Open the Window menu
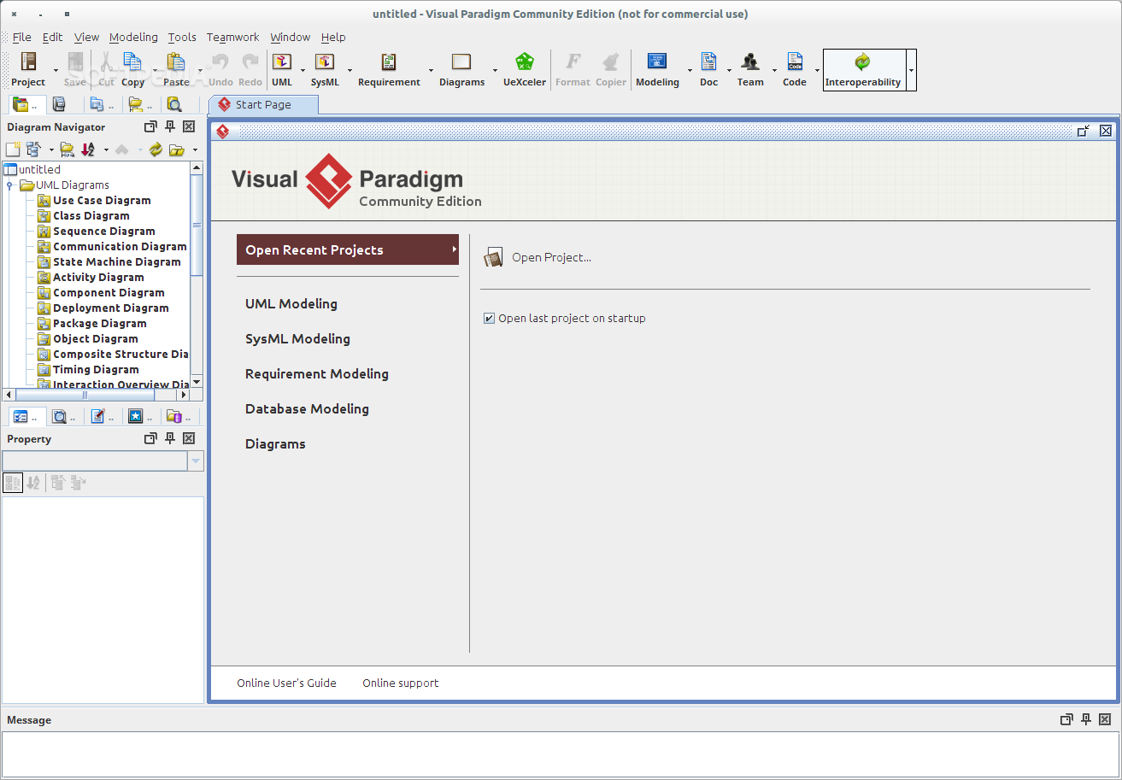This screenshot has height=780, width=1122. [x=291, y=38]
